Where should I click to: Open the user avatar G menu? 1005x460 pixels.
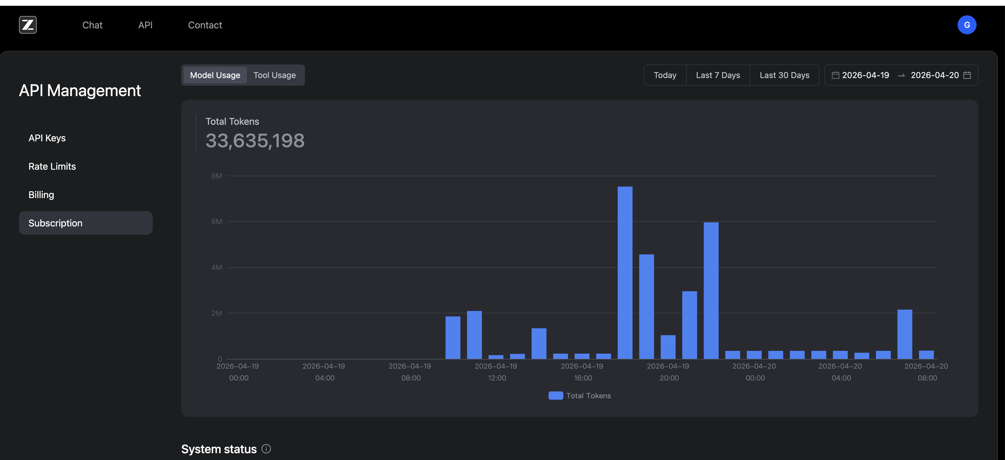(x=967, y=25)
